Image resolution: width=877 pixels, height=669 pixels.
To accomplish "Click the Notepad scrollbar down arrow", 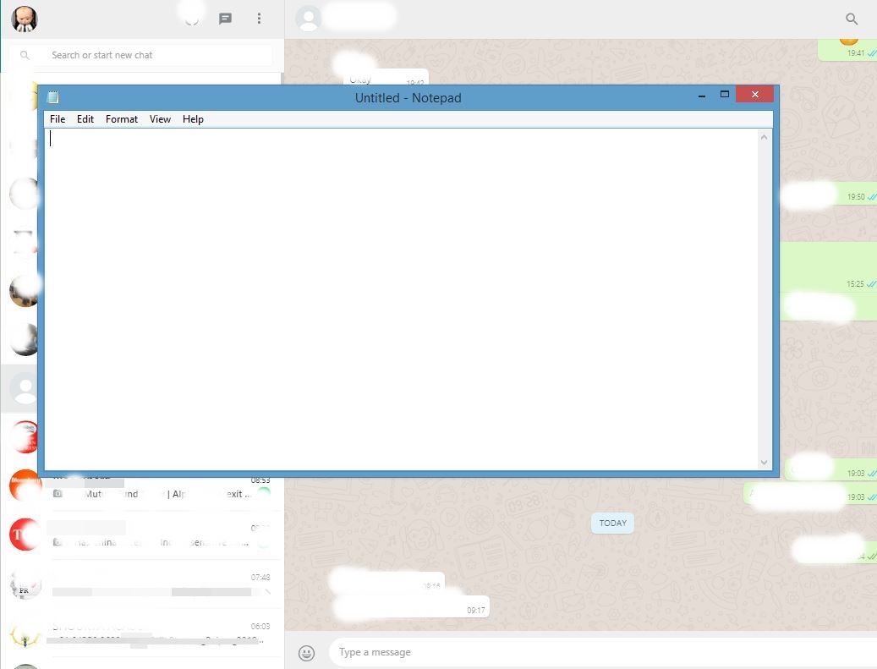I will (x=764, y=463).
